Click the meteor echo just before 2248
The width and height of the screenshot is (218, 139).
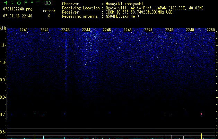[x=164, y=114]
